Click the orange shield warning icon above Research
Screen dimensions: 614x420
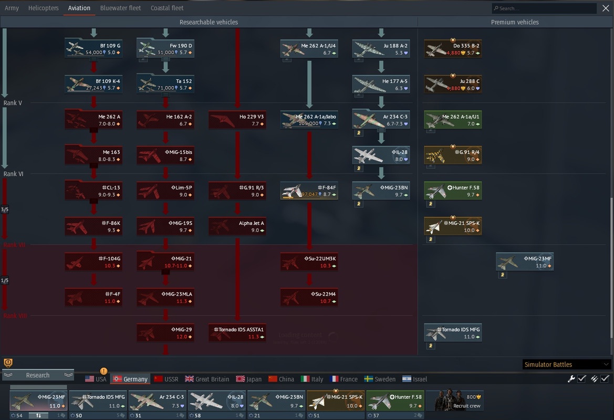8,363
